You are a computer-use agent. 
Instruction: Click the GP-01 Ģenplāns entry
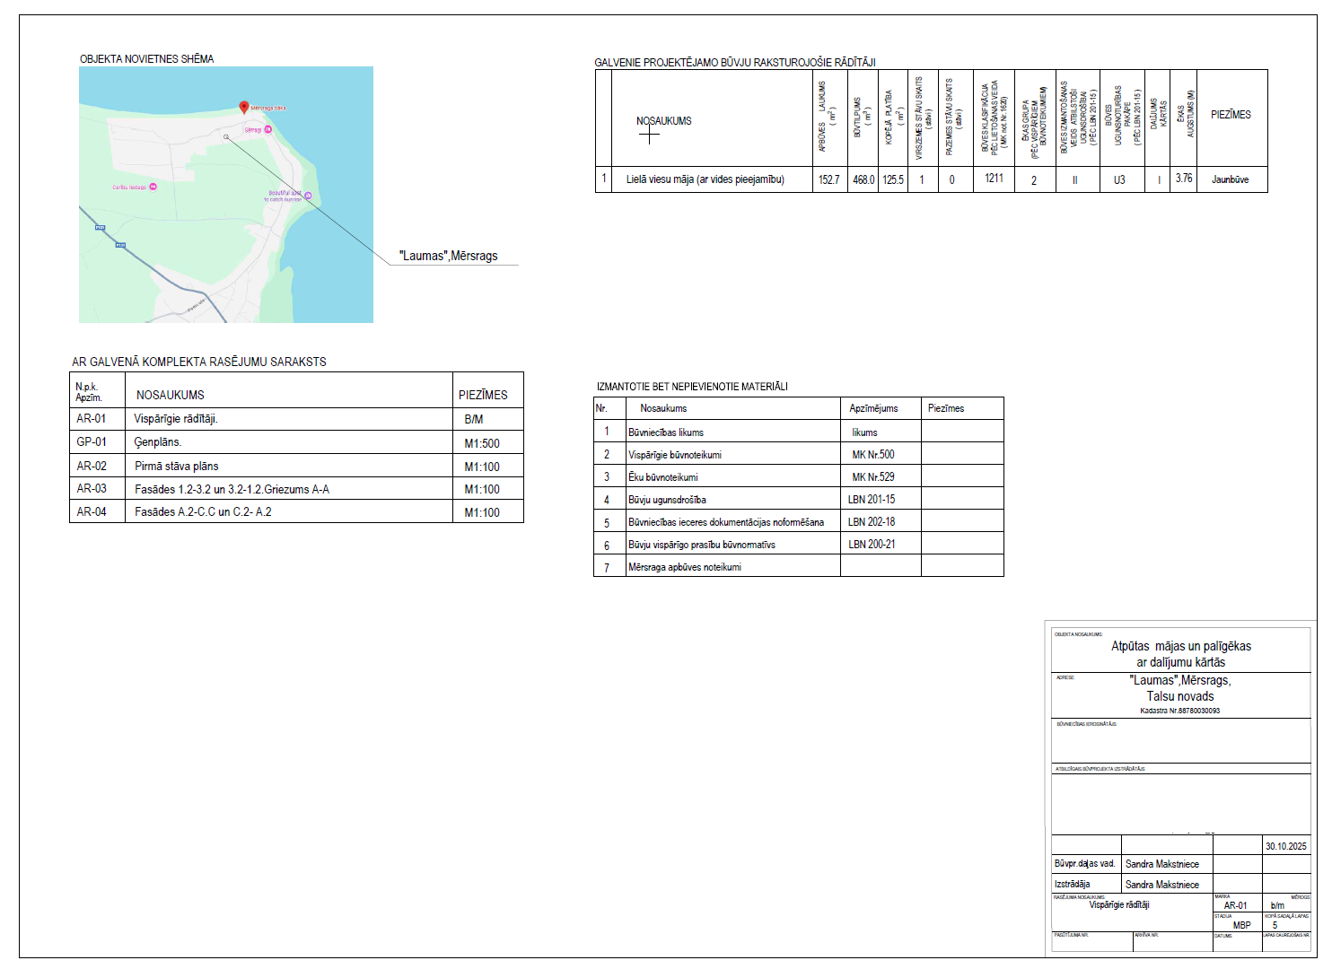point(158,442)
